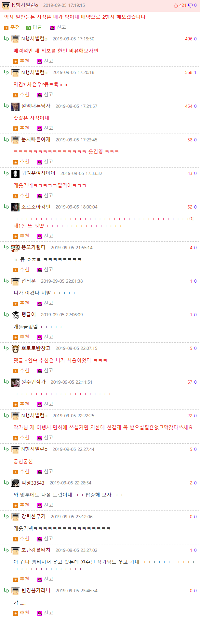Click the reply arrow icon beside 굽신굽신
Viewport: 200px width, 617px height.
point(7,449)
